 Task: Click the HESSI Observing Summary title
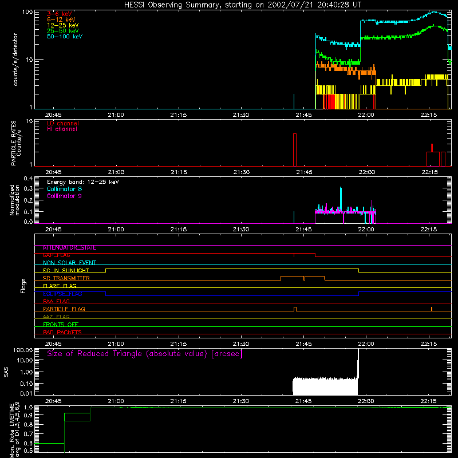(243, 5)
